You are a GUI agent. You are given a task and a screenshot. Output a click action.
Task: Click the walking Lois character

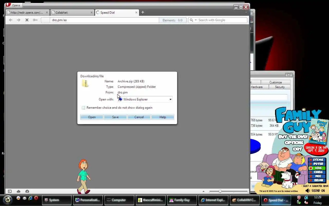[84, 176]
